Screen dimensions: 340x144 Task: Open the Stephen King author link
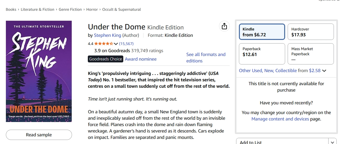tap(107, 35)
